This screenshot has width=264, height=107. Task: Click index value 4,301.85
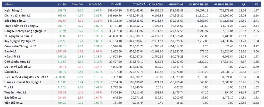pyautogui.click(x=61, y=77)
